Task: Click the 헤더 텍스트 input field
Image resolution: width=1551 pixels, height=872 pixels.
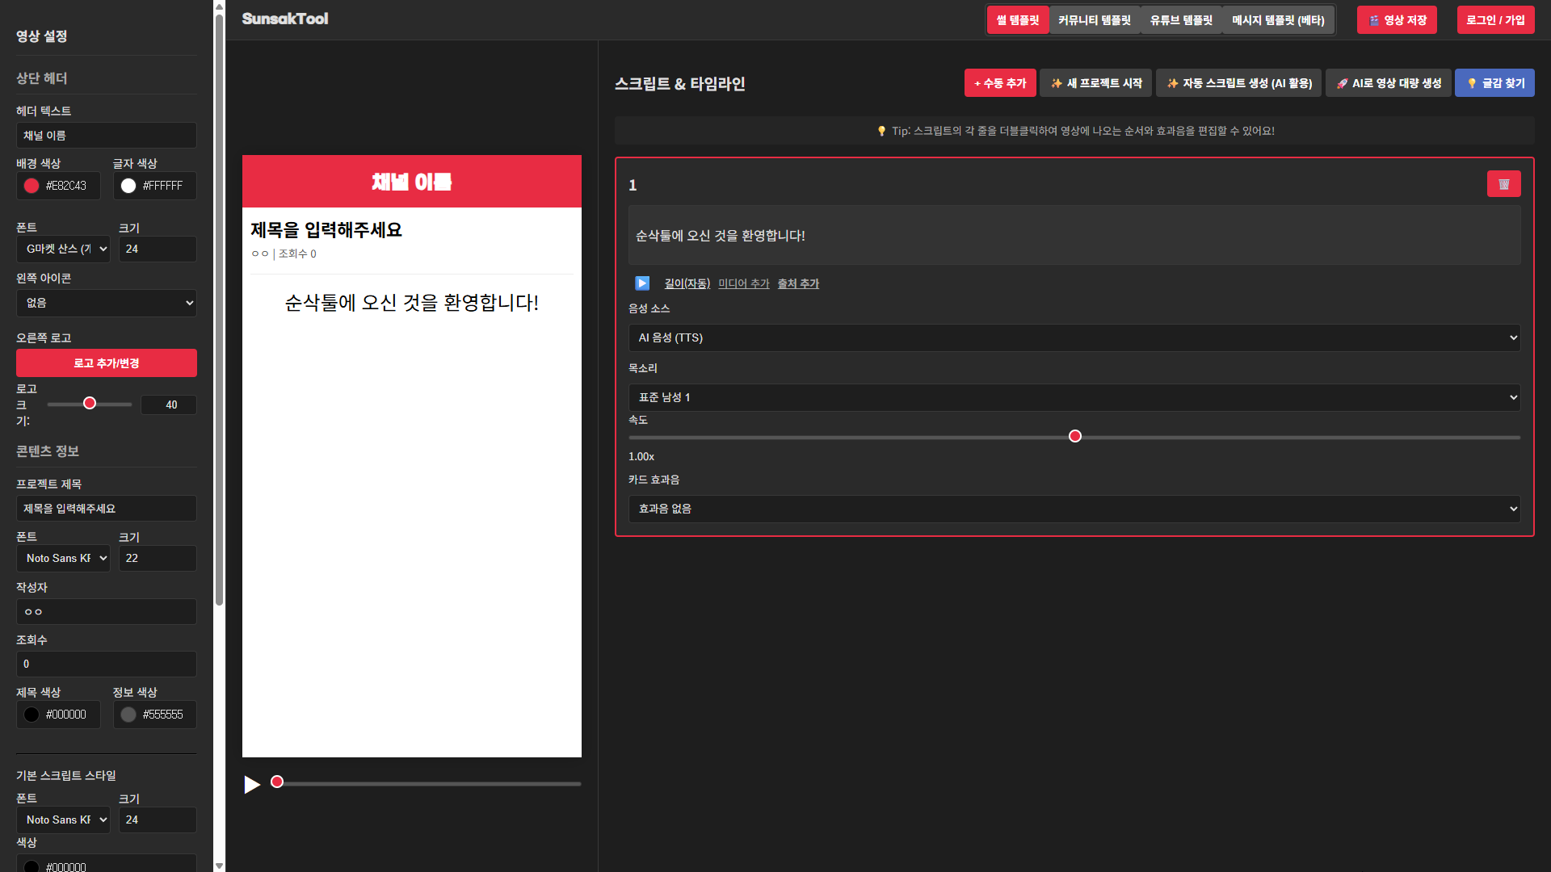Action: [107, 136]
